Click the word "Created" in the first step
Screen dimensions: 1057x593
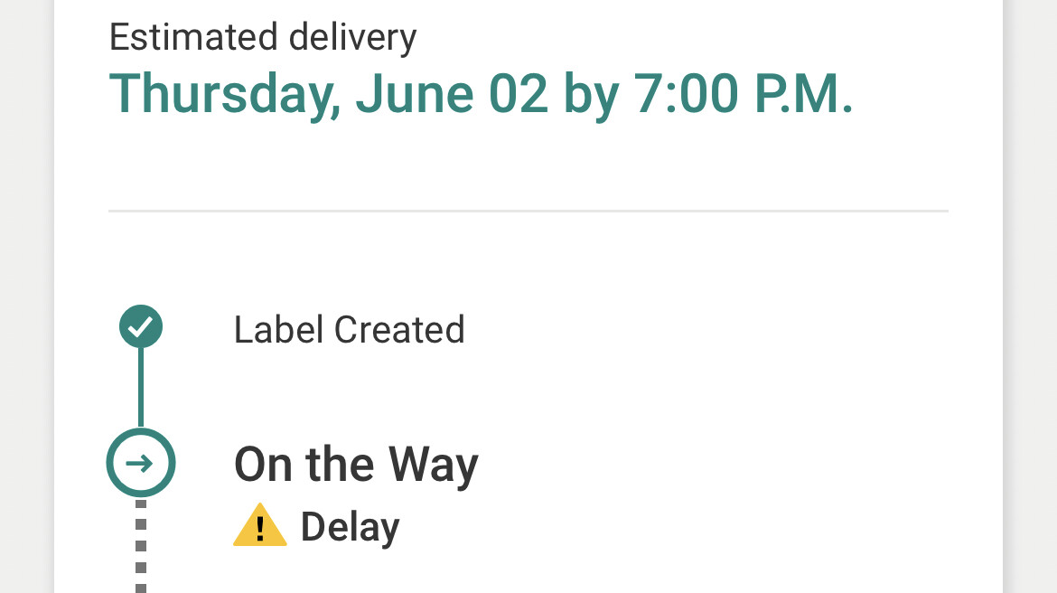click(399, 330)
